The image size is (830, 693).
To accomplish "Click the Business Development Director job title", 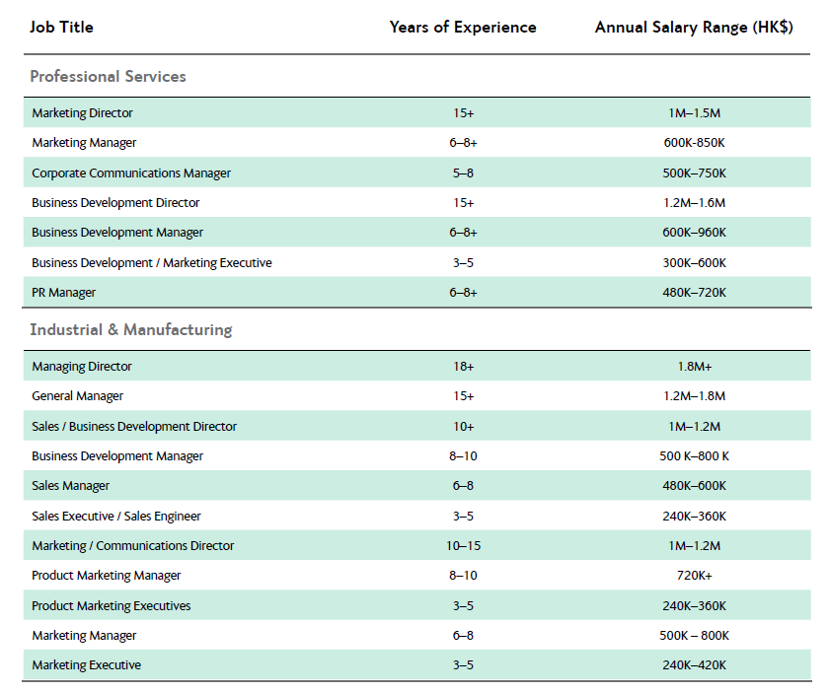I will [x=115, y=202].
